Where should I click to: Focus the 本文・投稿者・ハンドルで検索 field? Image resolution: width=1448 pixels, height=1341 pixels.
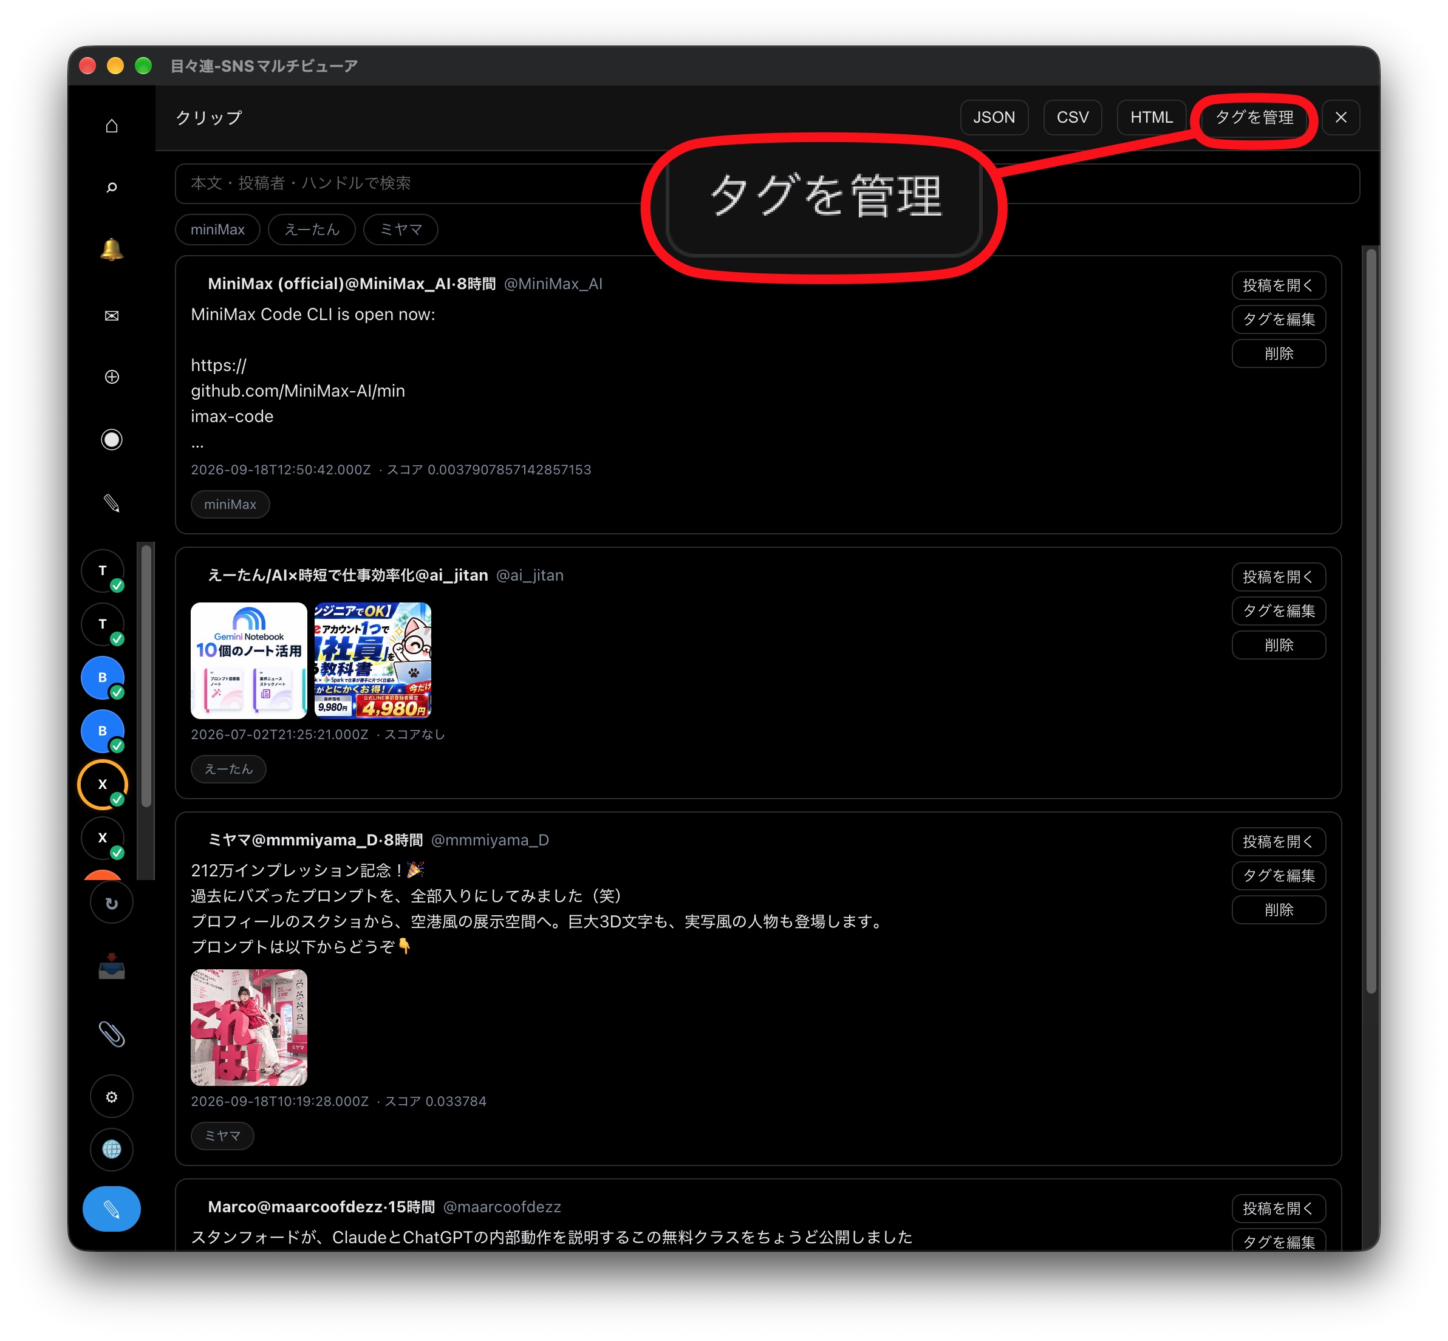(767, 183)
